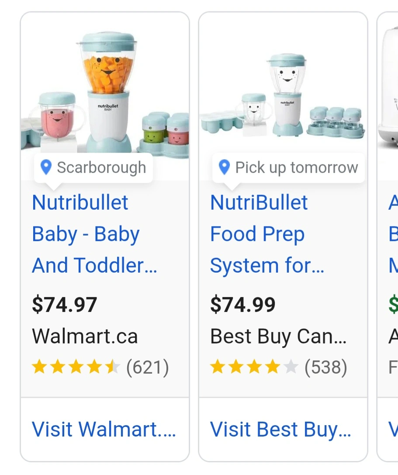This screenshot has height=475, width=398.
Task: Click the $74.99 price
Action: click(243, 305)
